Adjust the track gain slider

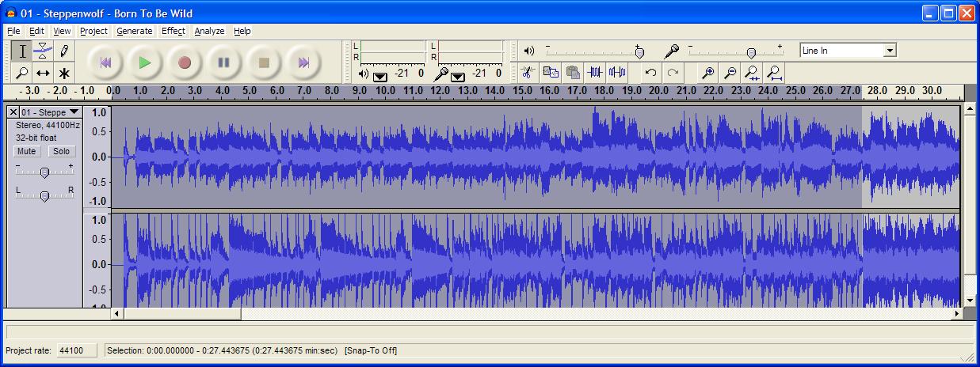[44, 172]
